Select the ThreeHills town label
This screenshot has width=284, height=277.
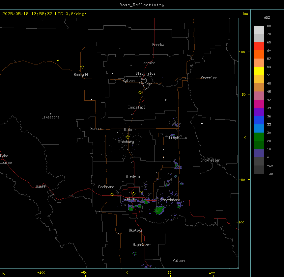(177, 138)
